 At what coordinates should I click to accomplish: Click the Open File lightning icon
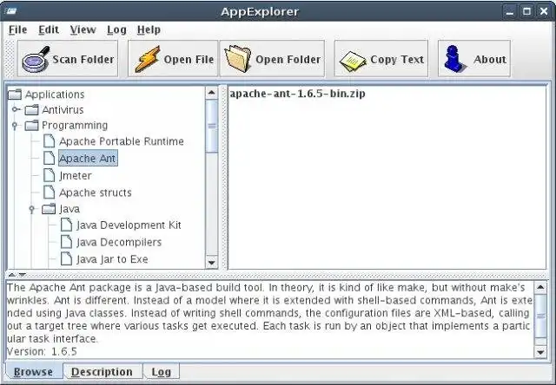147,59
